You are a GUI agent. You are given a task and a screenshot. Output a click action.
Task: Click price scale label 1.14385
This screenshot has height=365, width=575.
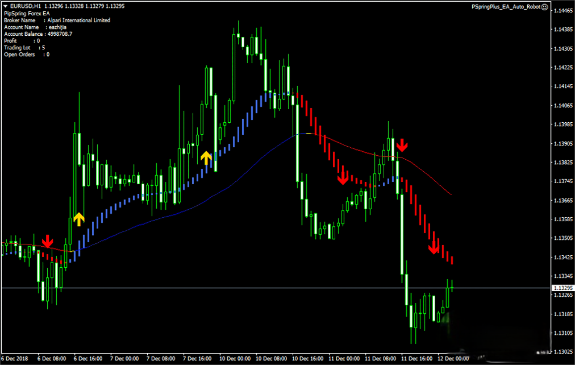pyautogui.click(x=563, y=30)
